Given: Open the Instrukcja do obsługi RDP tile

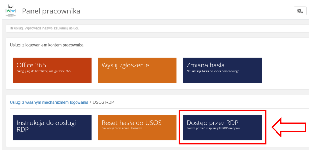Looking at the screenshot, I should pos(52,127).
